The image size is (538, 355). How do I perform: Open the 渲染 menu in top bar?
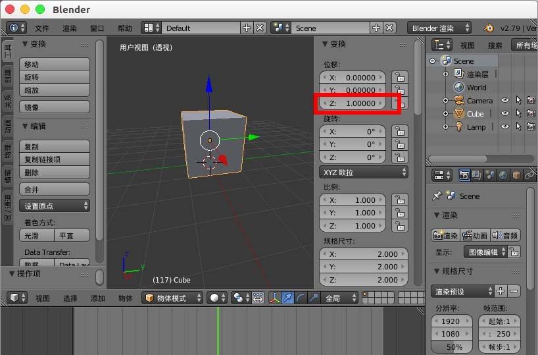[x=70, y=28]
